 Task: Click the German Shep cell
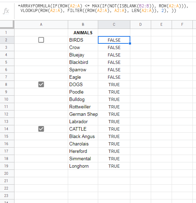(83, 114)
